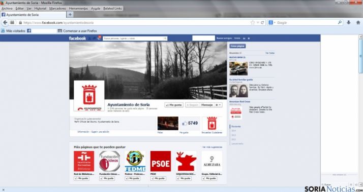Open the Información link

[x=83, y=132]
